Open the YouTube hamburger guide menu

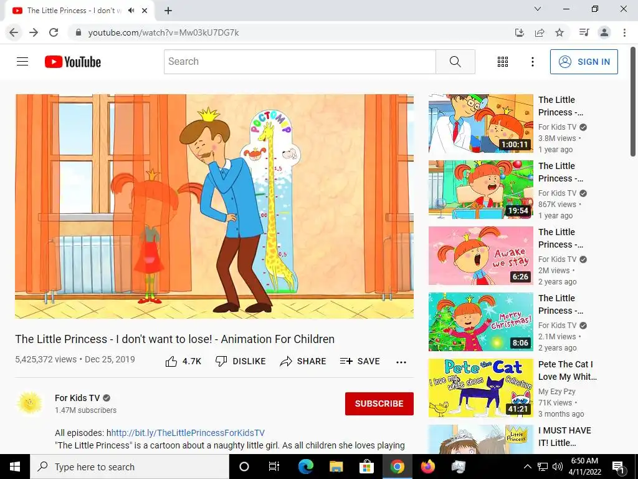click(x=22, y=62)
